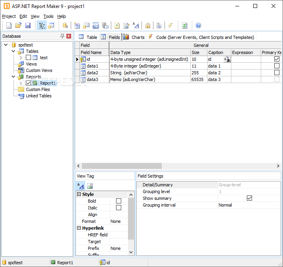The width and height of the screenshot is (283, 267).
Task: Enable the Italic style checkbox
Action: [x=118, y=208]
